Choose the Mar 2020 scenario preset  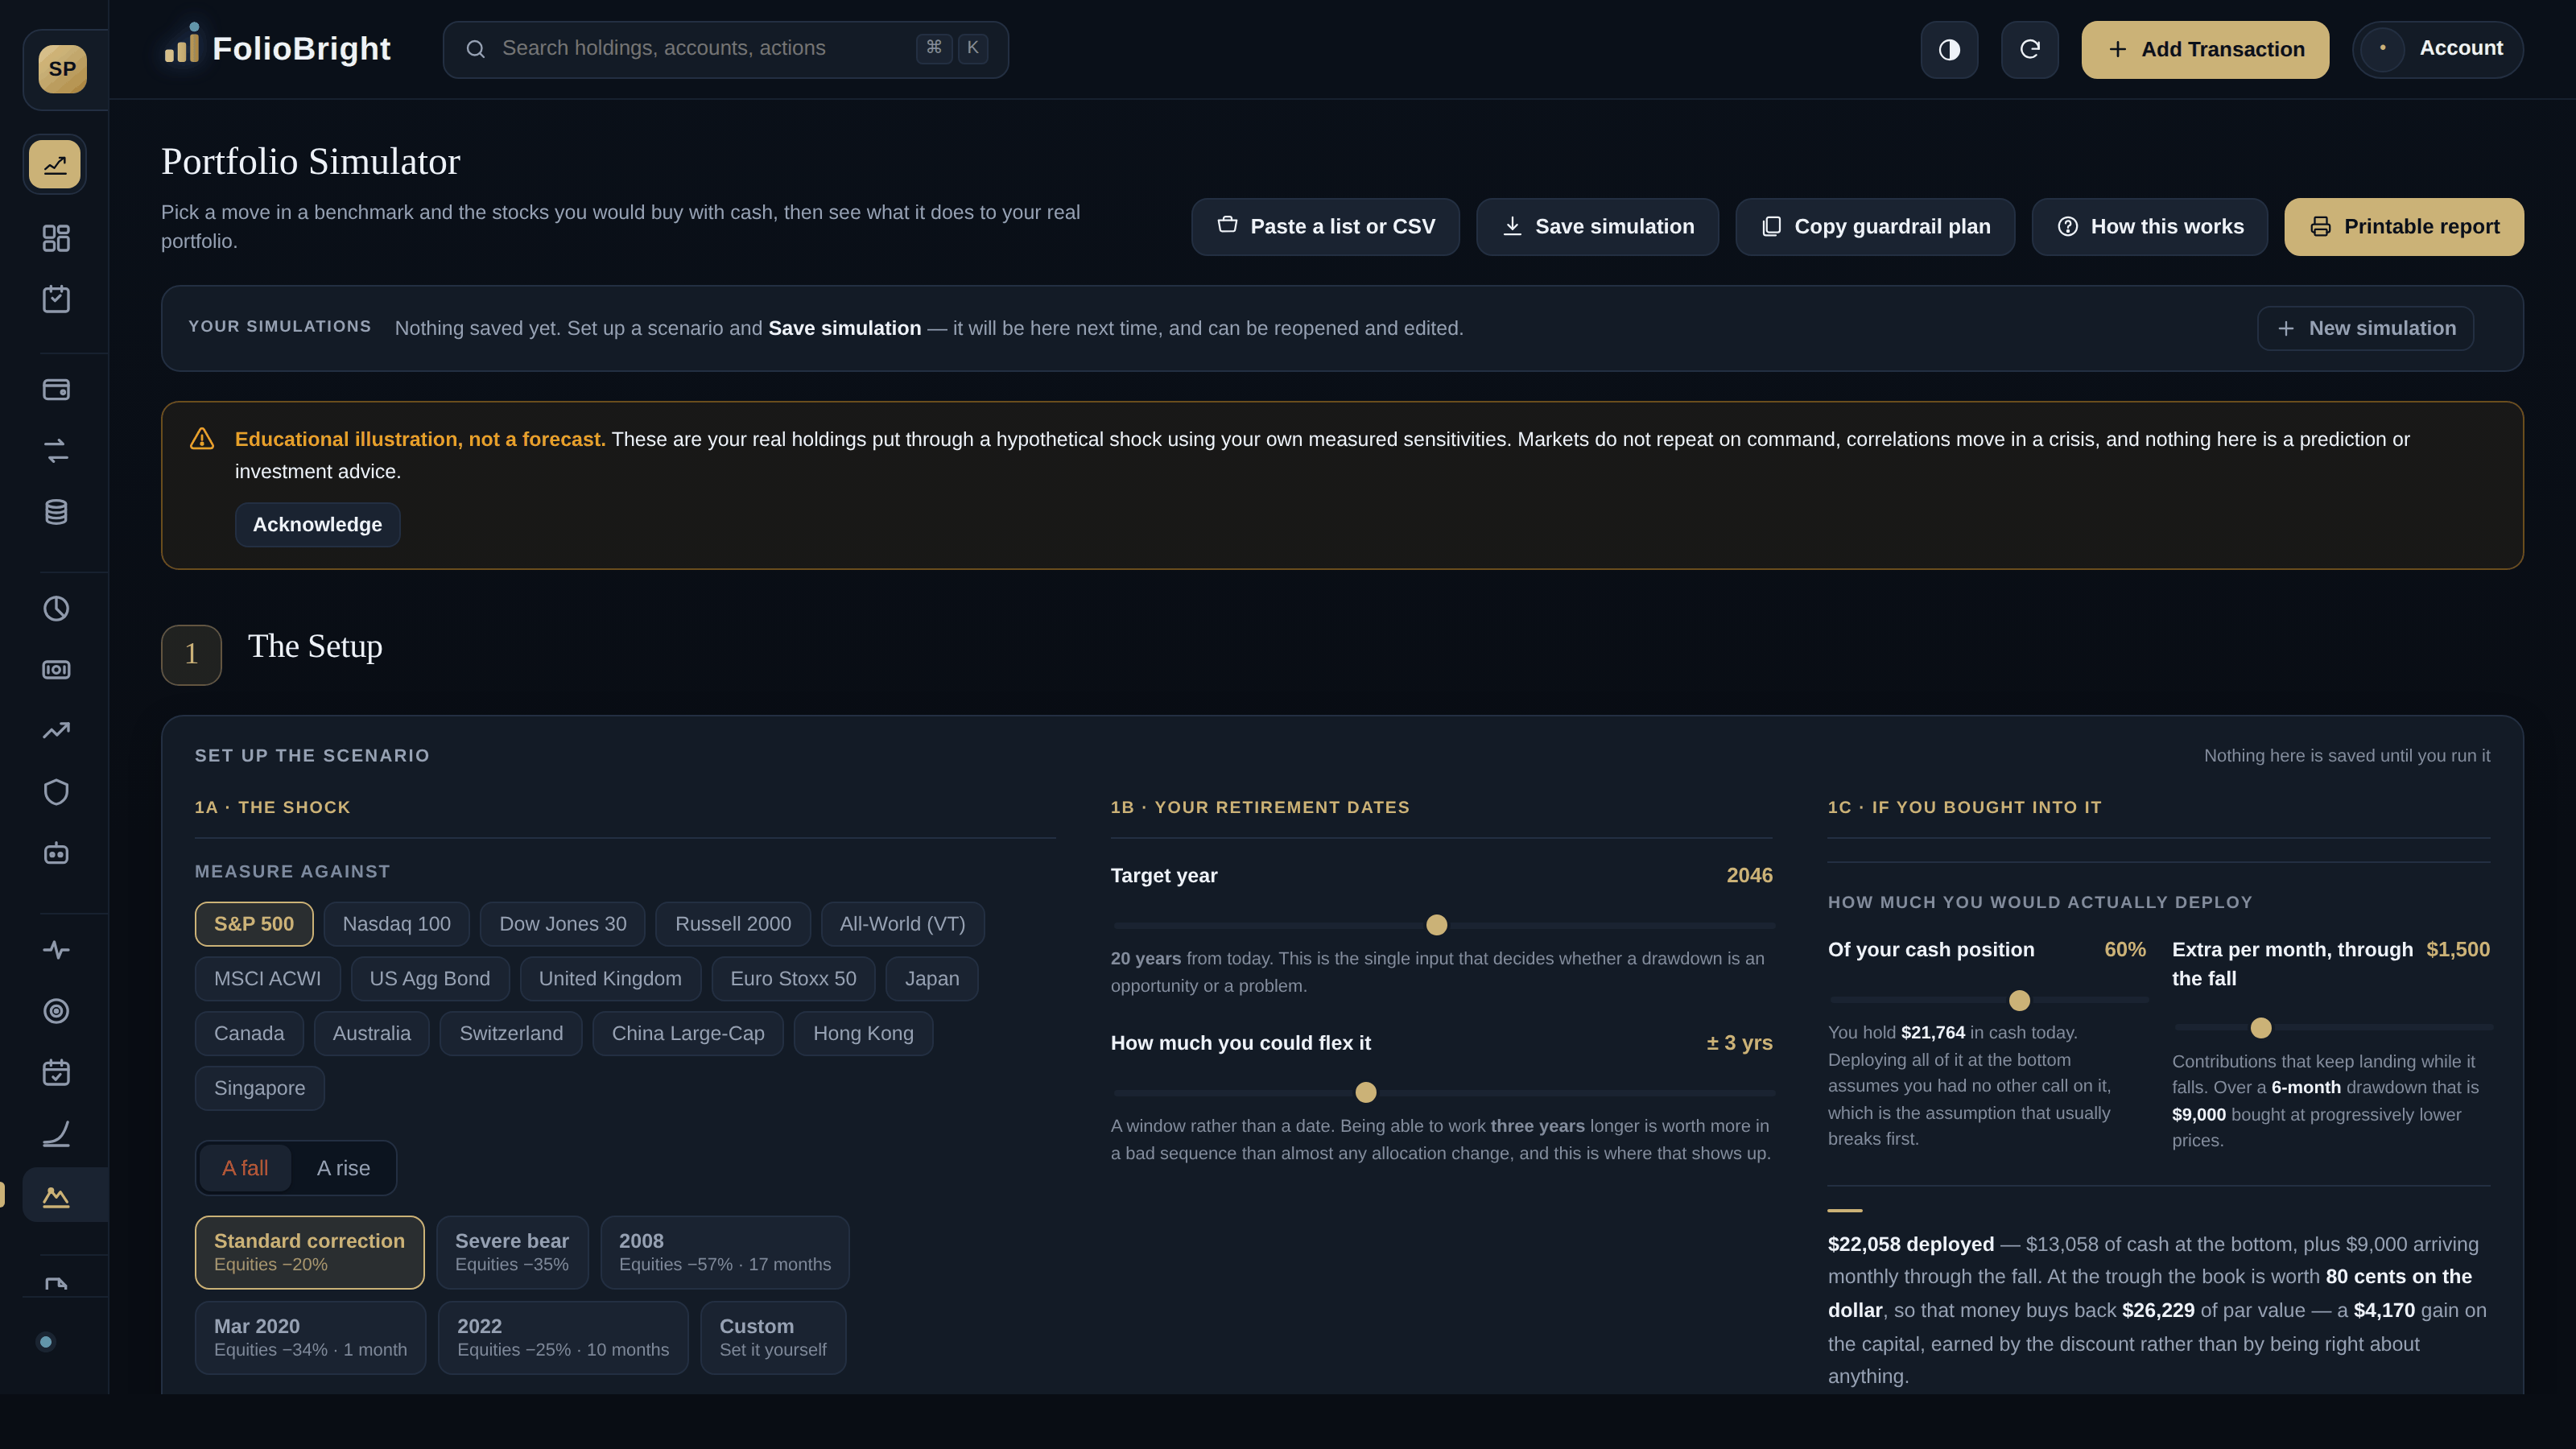tap(310, 1337)
